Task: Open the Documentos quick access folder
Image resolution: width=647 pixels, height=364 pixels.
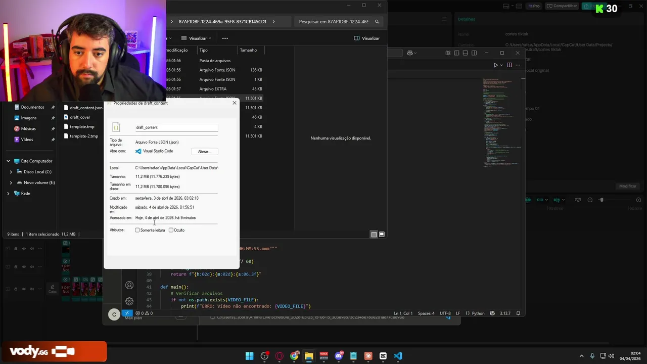Action: (x=32, y=107)
